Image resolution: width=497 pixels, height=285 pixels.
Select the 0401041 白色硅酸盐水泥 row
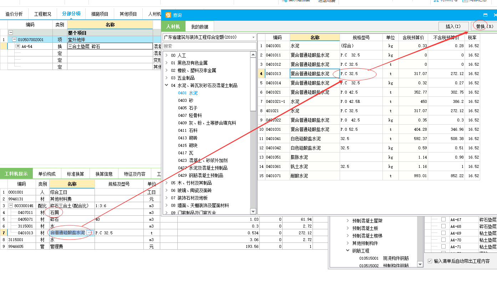pos(369,139)
